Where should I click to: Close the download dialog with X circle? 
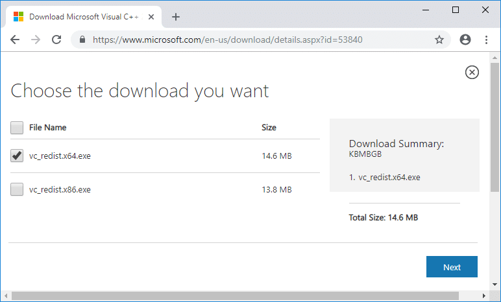click(x=472, y=73)
